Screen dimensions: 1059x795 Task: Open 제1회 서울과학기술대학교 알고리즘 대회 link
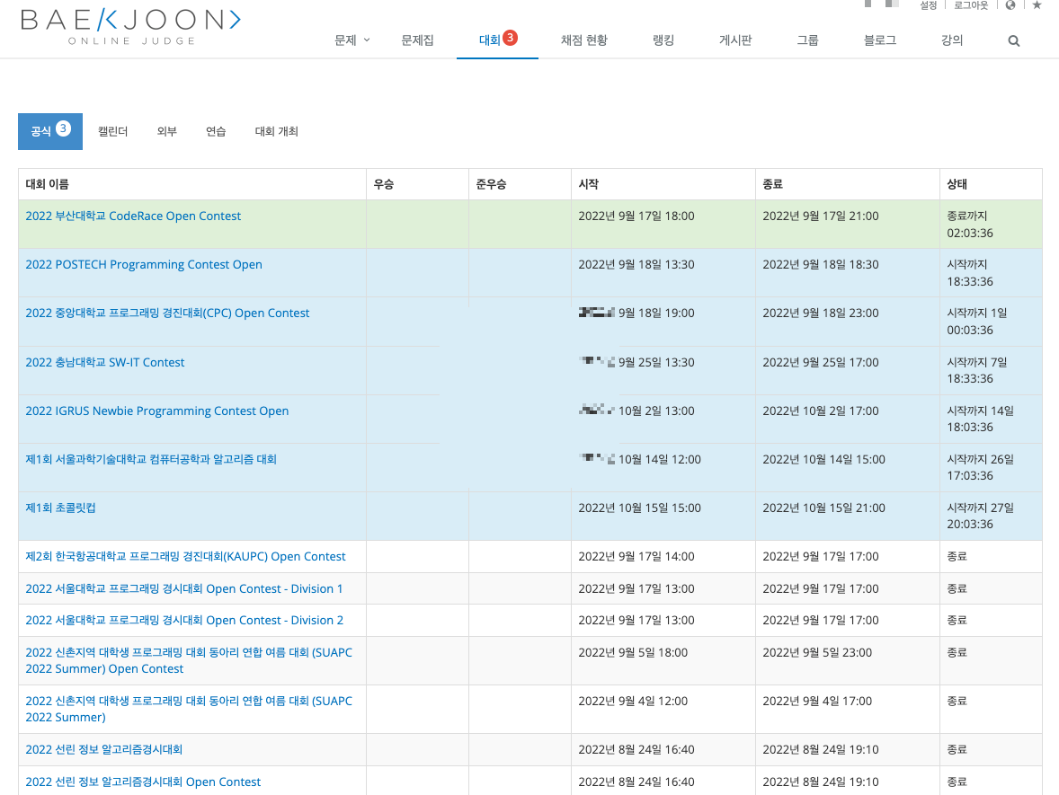[151, 460]
